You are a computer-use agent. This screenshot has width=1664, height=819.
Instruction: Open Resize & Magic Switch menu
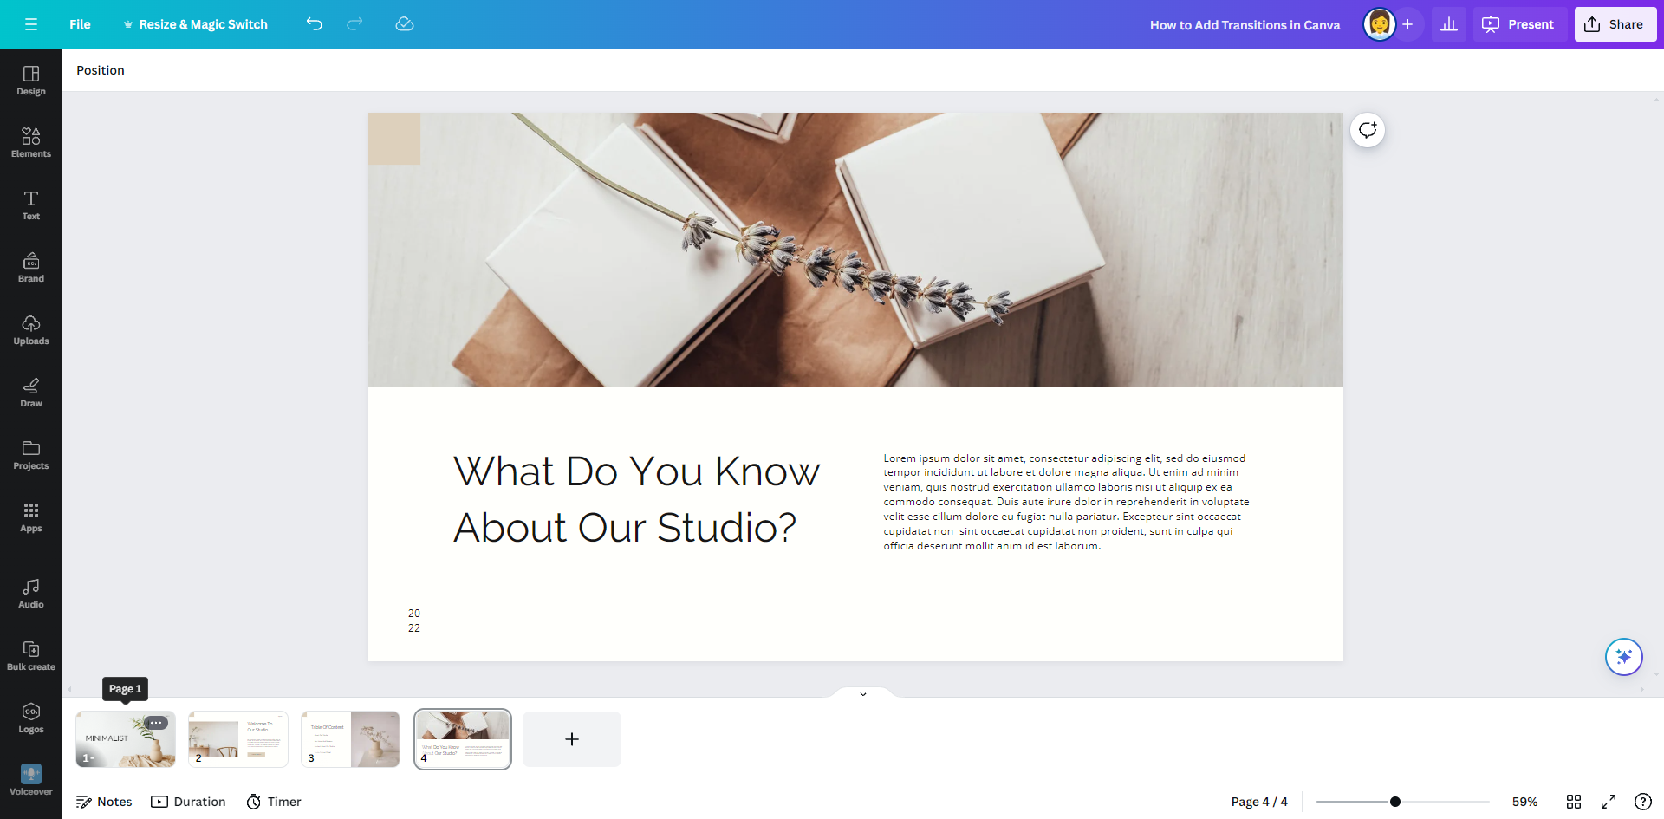tap(196, 24)
